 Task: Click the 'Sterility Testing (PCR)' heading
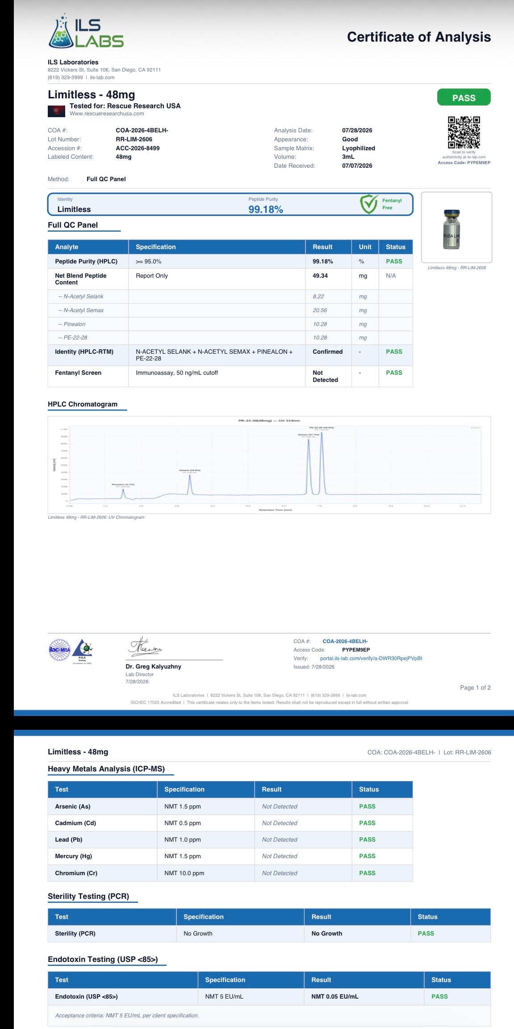coord(88,896)
